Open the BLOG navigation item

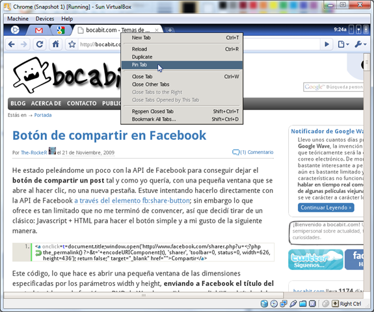18,103
